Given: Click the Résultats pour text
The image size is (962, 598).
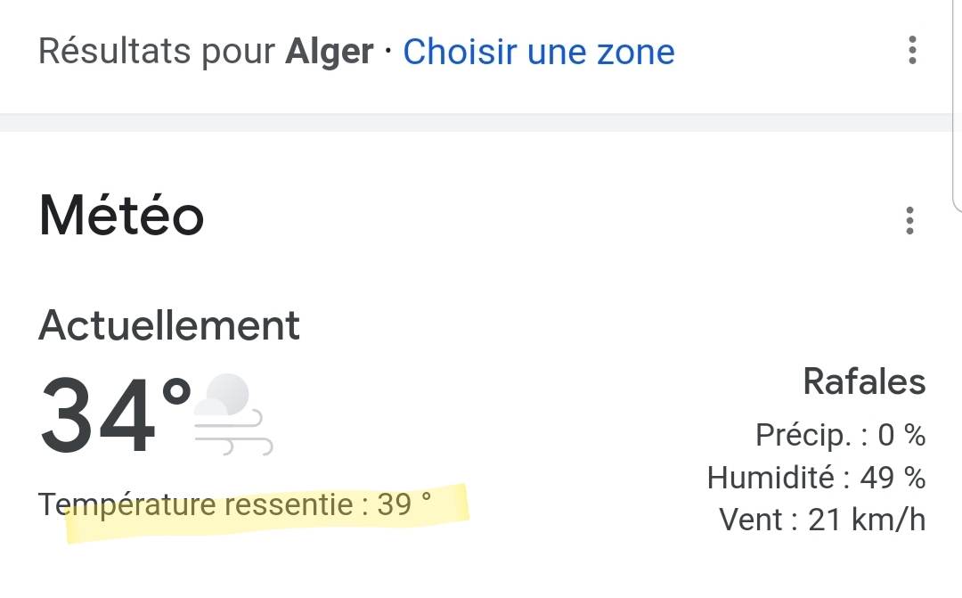Looking at the screenshot, I should pos(157,52).
